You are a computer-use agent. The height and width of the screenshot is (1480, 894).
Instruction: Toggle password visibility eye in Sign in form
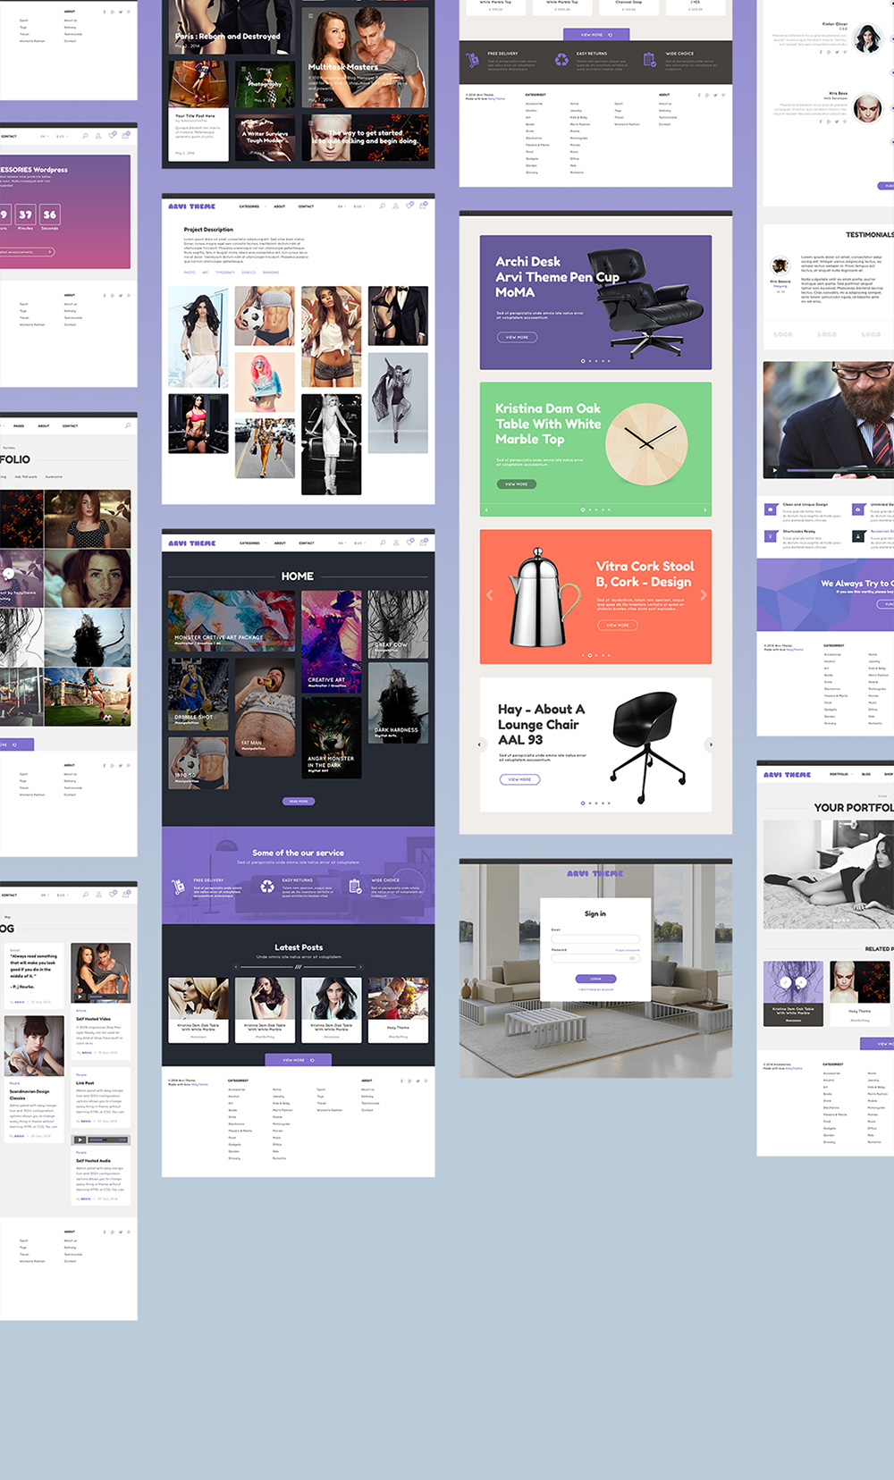(x=633, y=958)
